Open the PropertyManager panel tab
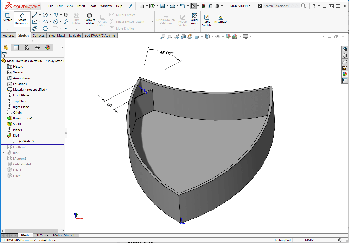Screen dimensions: 349x243 (x=16, y=47)
